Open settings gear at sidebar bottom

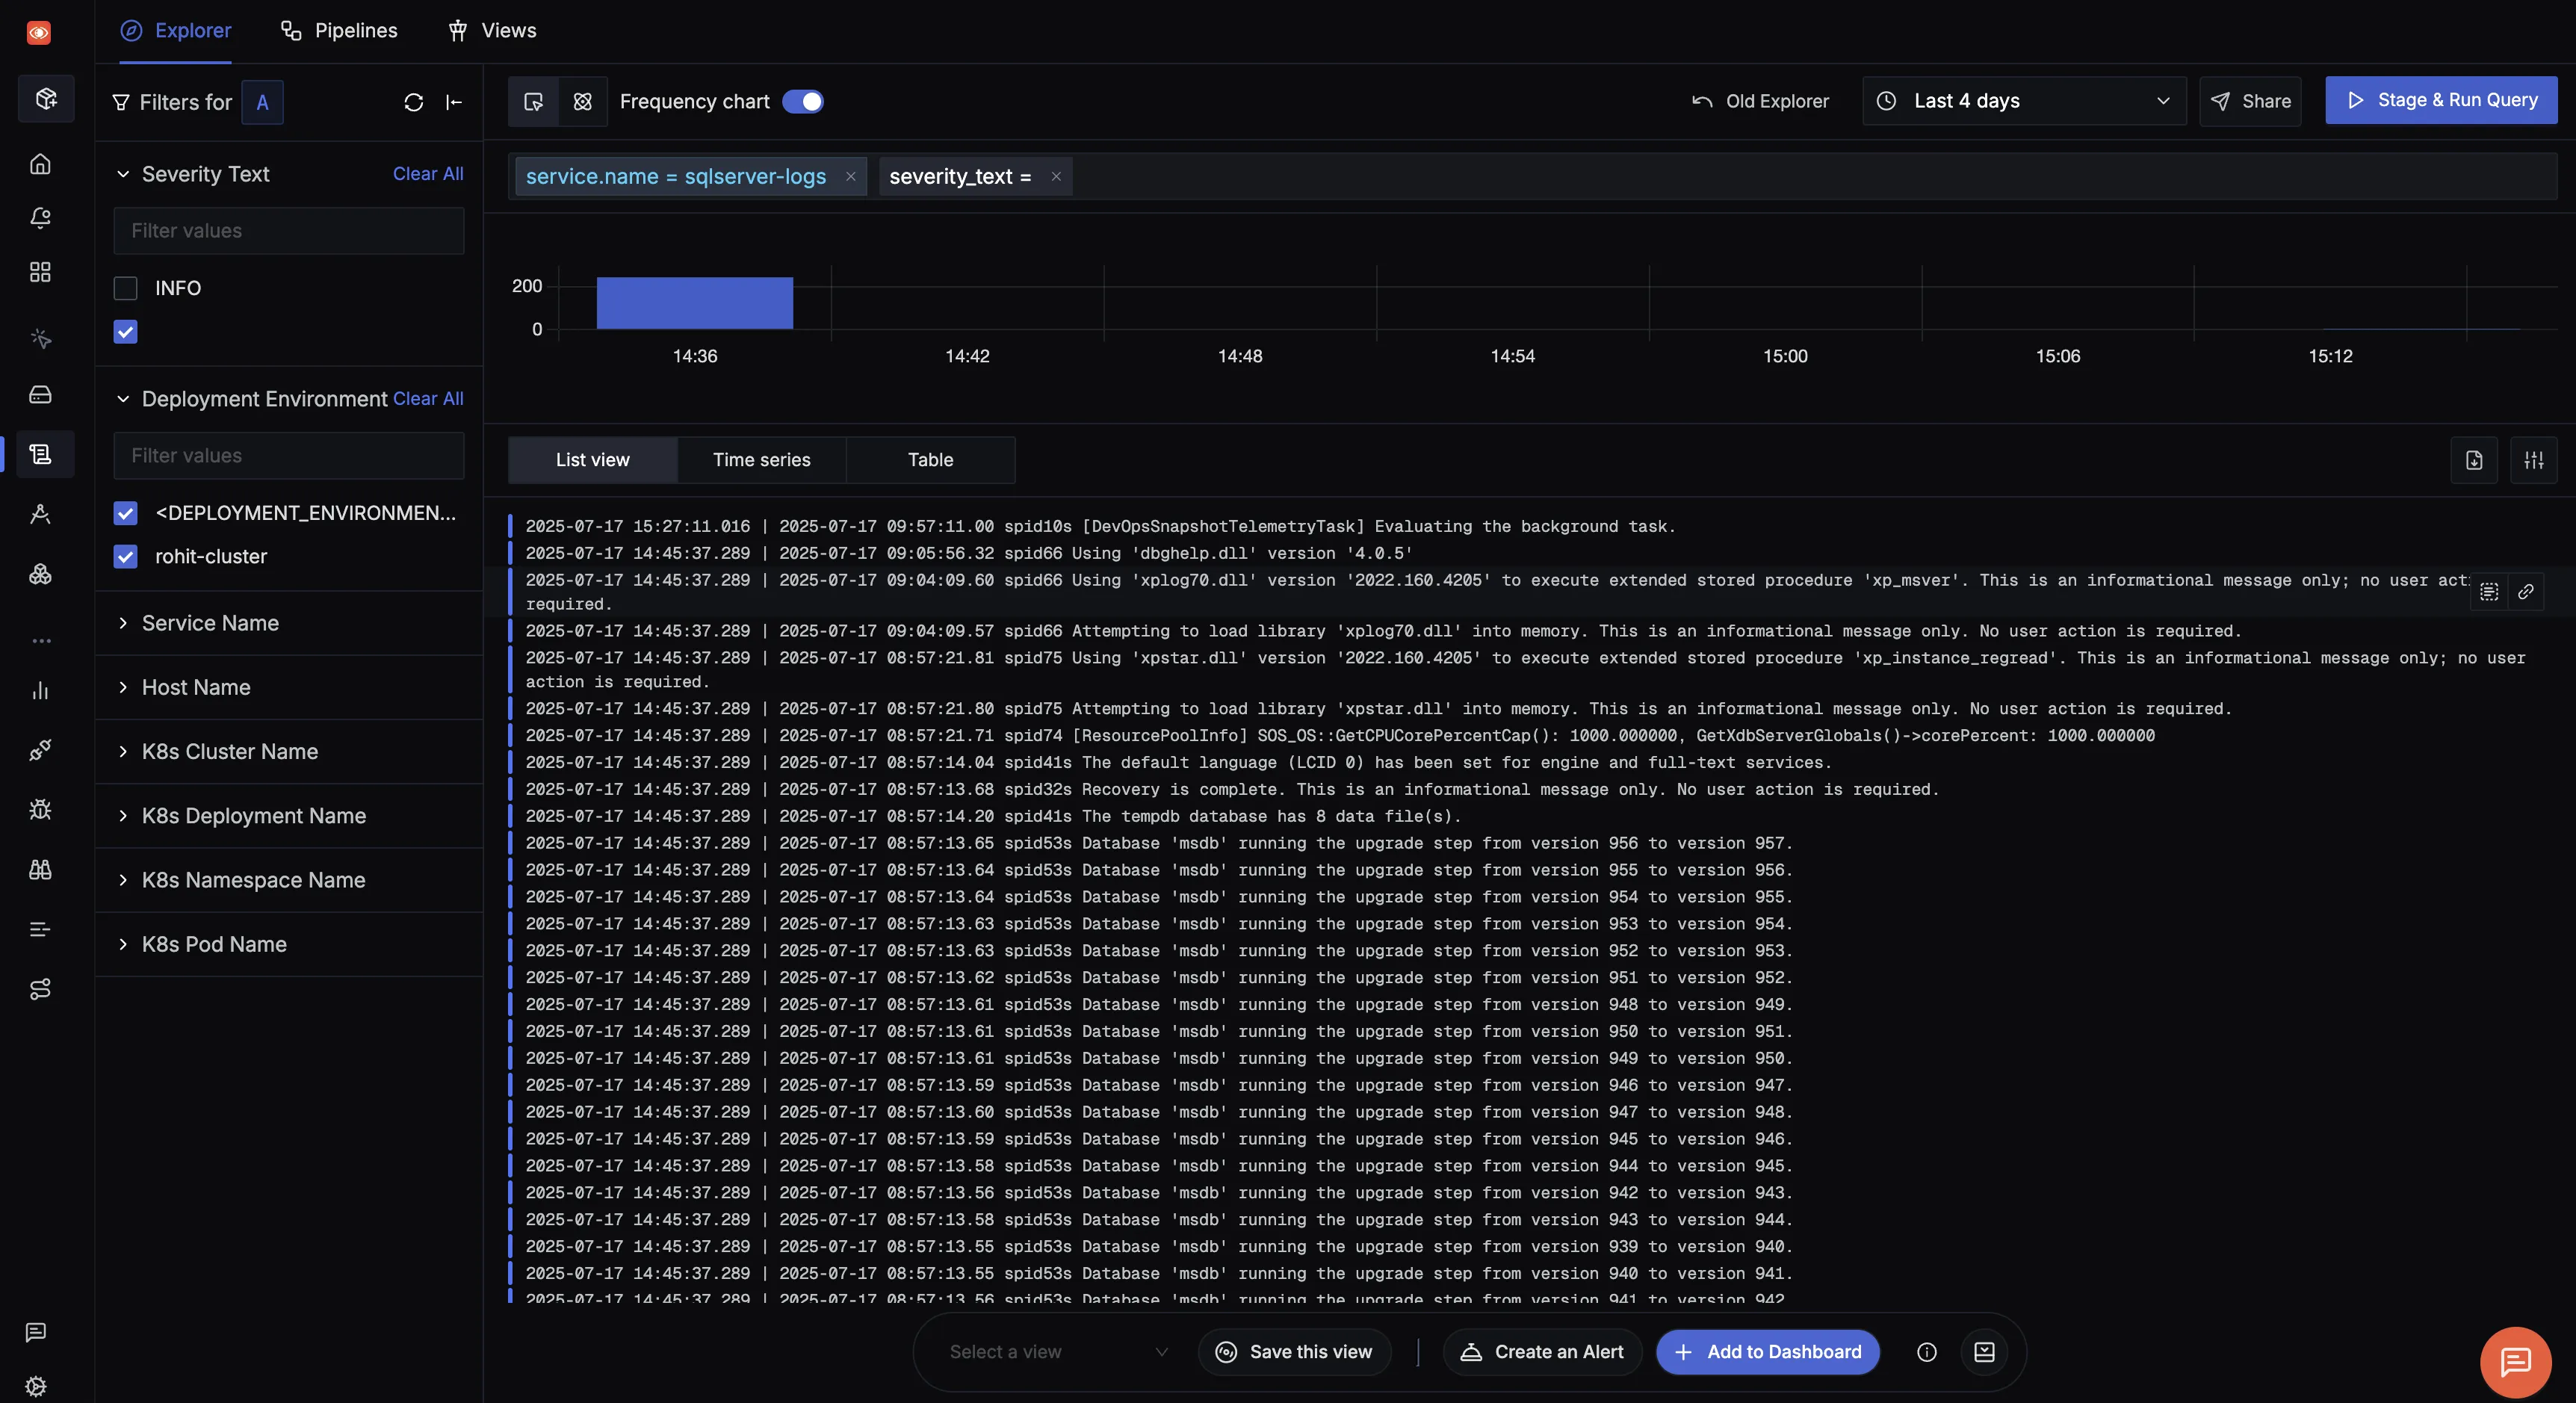click(36, 1385)
